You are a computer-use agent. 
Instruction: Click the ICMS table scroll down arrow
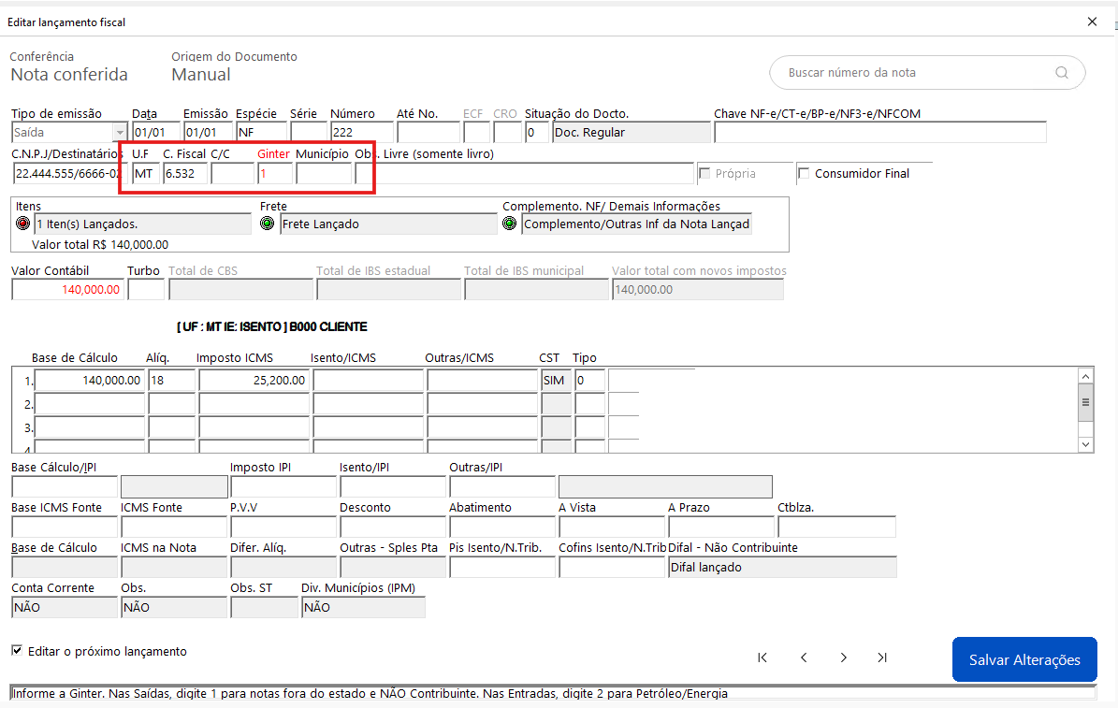tap(1085, 444)
